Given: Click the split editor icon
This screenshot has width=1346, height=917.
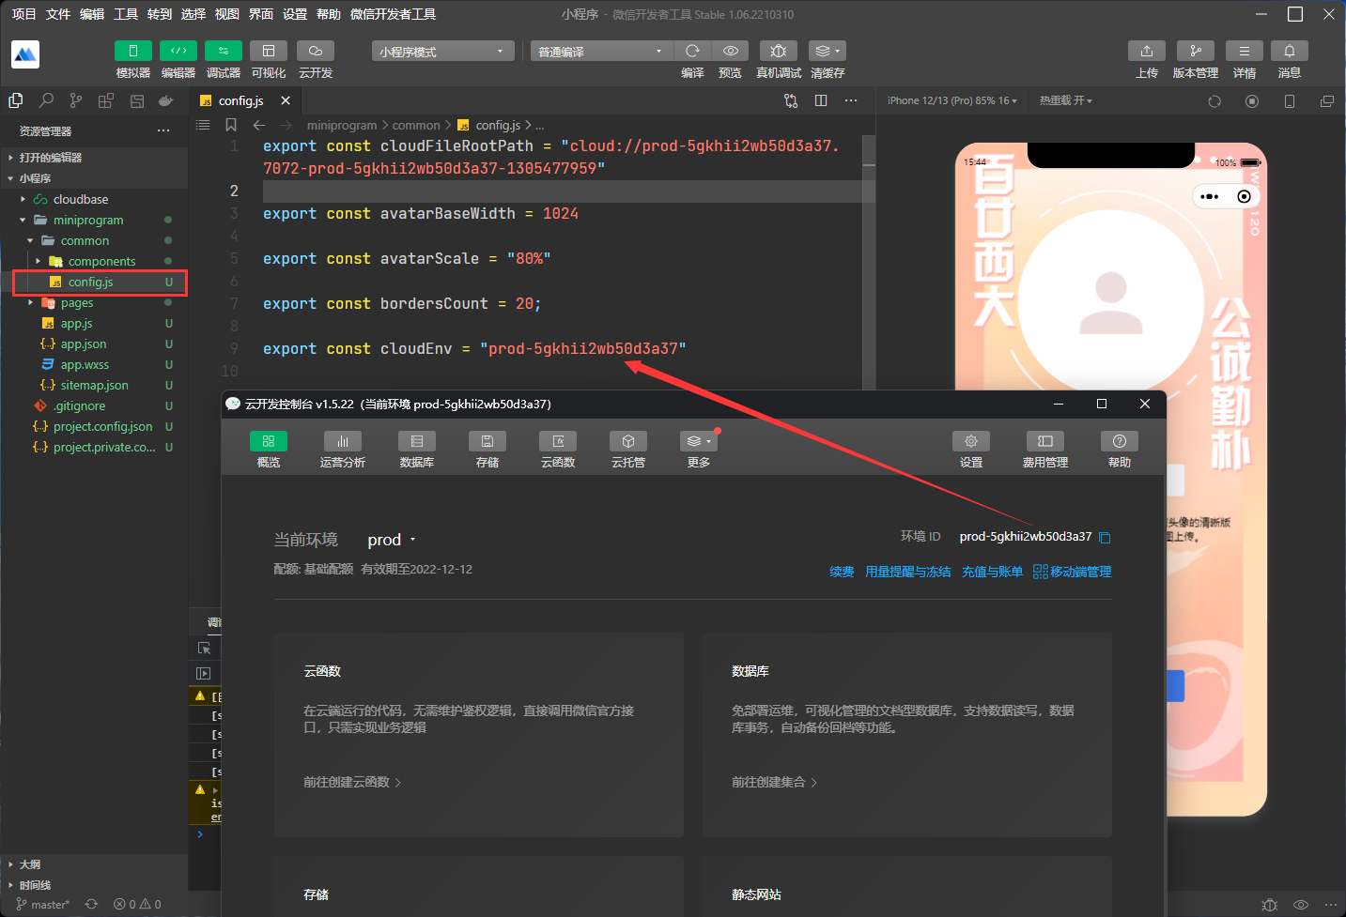Looking at the screenshot, I should 821,100.
